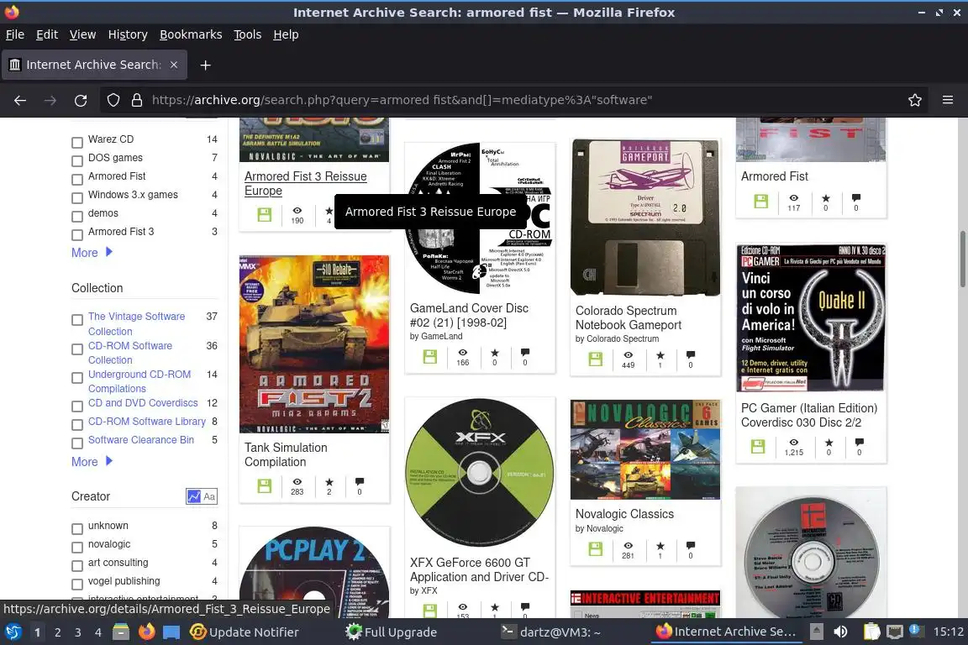Click the views eye icon on GameLand Cover Disc card
Screen dimensions: 968x645
click(x=462, y=353)
